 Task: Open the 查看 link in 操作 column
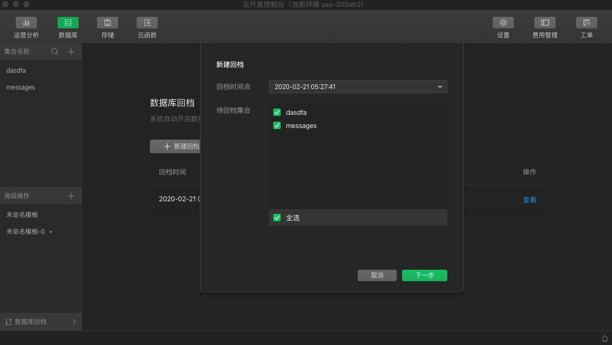pyautogui.click(x=529, y=200)
